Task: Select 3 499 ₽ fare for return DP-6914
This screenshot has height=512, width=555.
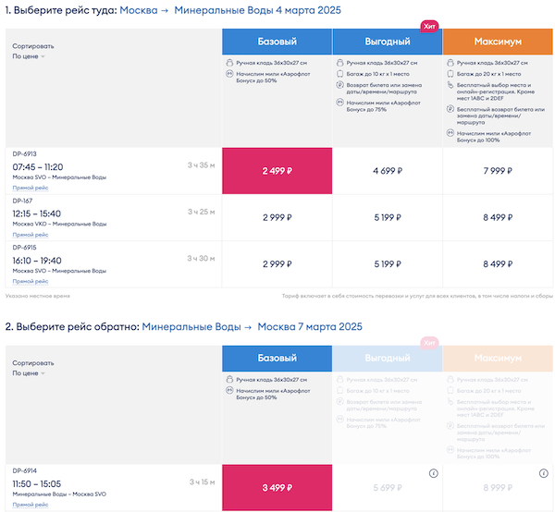Action: coord(277,488)
